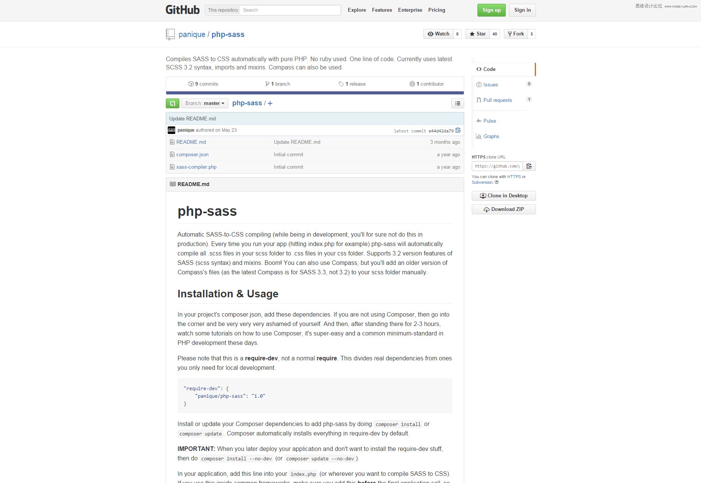Click the Issues circle icon in sidebar
This screenshot has width=701, height=483.
479,85
